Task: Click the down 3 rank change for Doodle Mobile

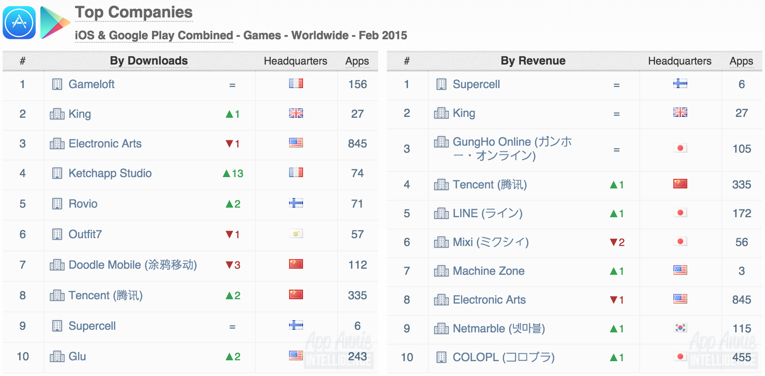Action: [233, 265]
